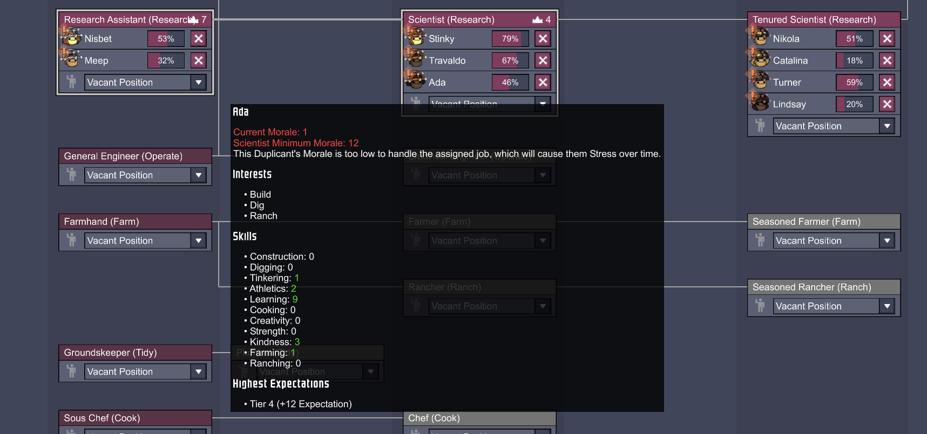927x434 pixels.
Task: Remove Nikola from Tenured Scientist
Action: tap(887, 39)
